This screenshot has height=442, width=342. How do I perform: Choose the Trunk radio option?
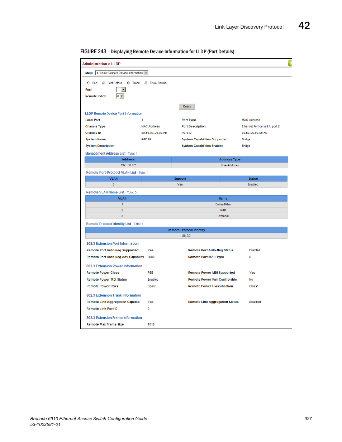(128, 83)
